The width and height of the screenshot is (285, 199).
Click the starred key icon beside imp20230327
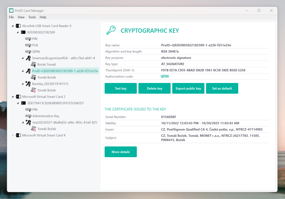click(x=28, y=122)
